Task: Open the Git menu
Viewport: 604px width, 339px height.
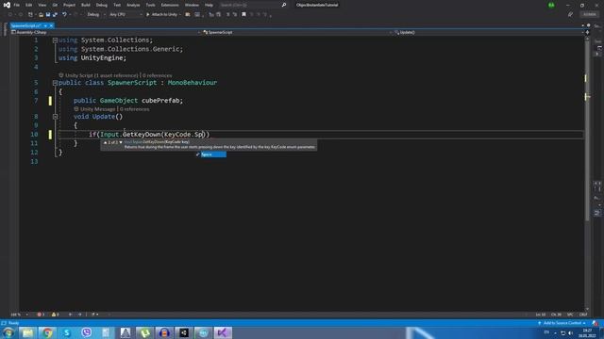Action: pyautogui.click(x=55, y=5)
